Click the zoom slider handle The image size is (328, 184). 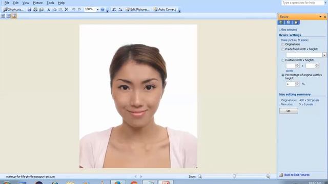click(x=234, y=176)
